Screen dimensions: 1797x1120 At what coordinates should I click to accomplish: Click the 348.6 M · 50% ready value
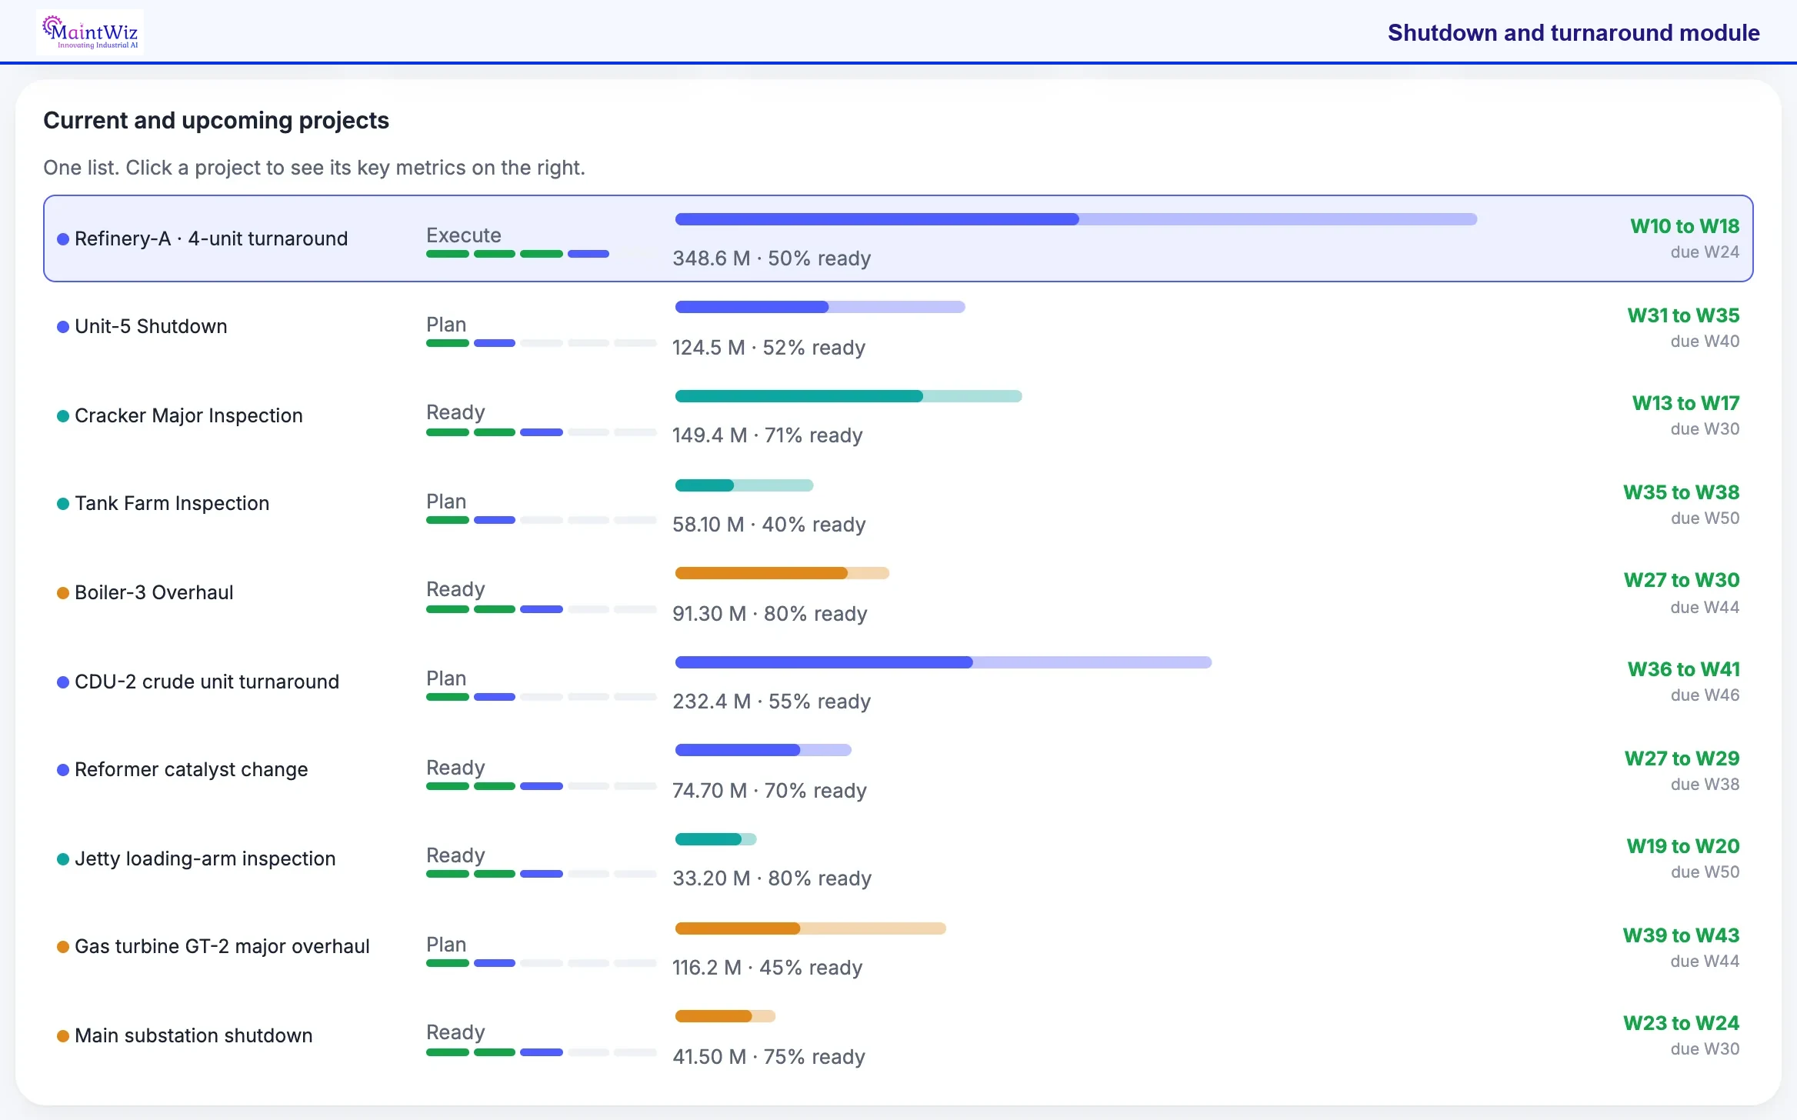(772, 258)
